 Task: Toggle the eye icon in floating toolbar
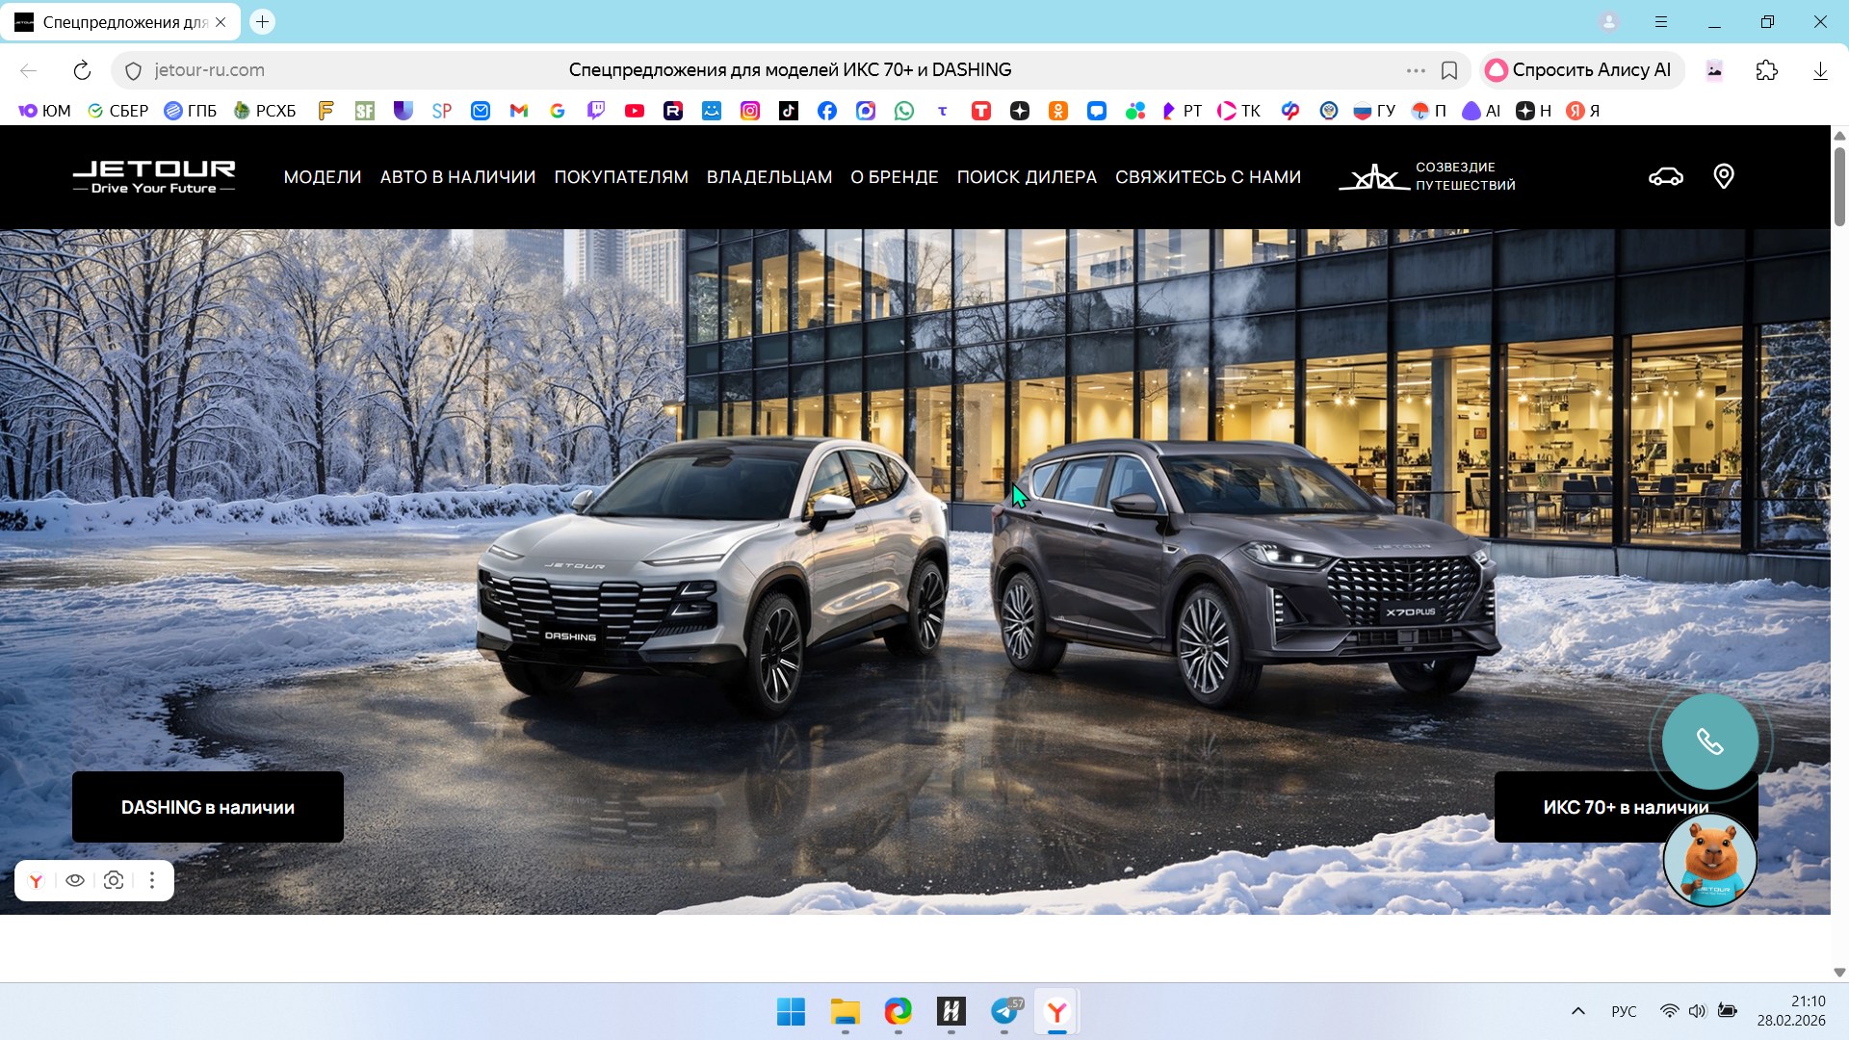pos(75,880)
